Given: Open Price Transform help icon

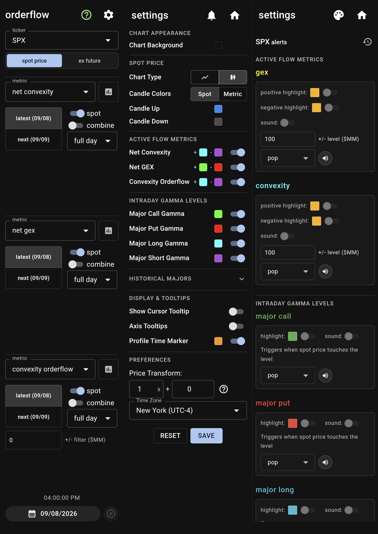Looking at the screenshot, I should [x=224, y=389].
